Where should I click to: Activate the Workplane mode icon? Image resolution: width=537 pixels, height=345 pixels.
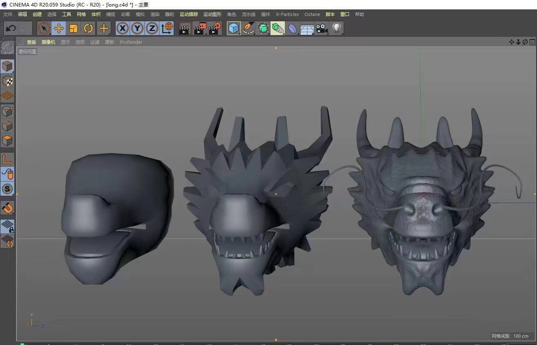pos(7,96)
